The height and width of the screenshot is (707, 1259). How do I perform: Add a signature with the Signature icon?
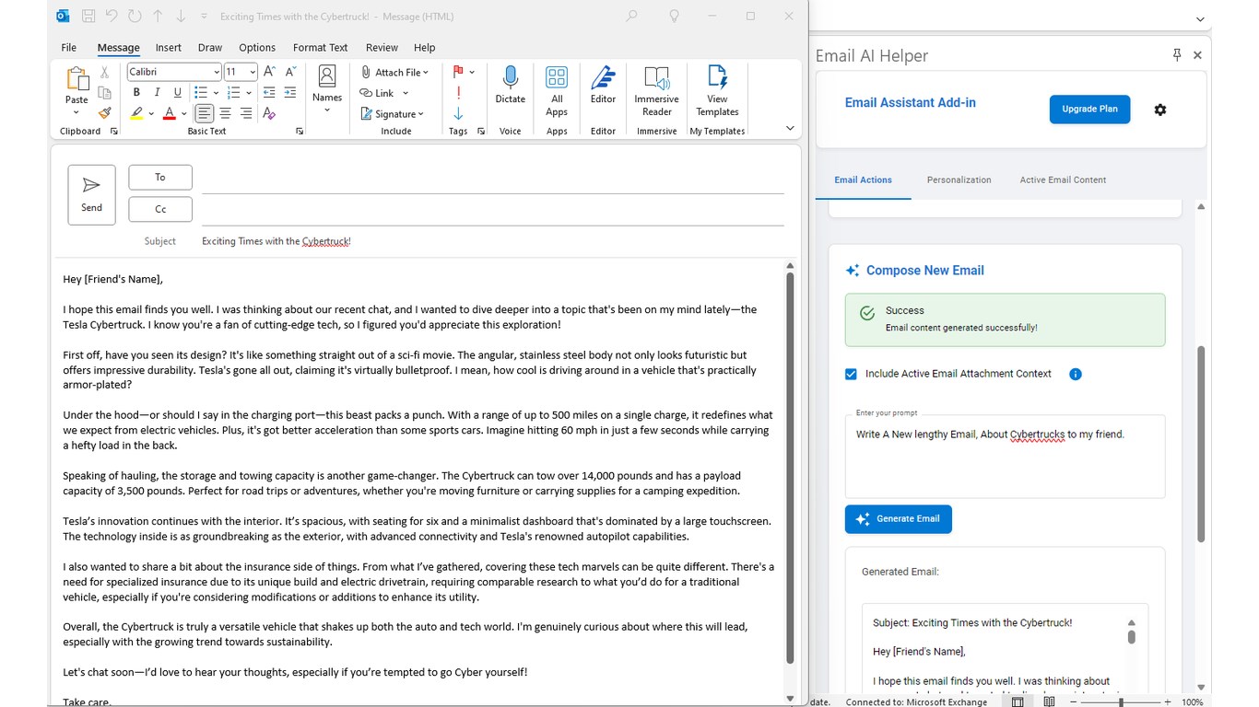(x=392, y=113)
